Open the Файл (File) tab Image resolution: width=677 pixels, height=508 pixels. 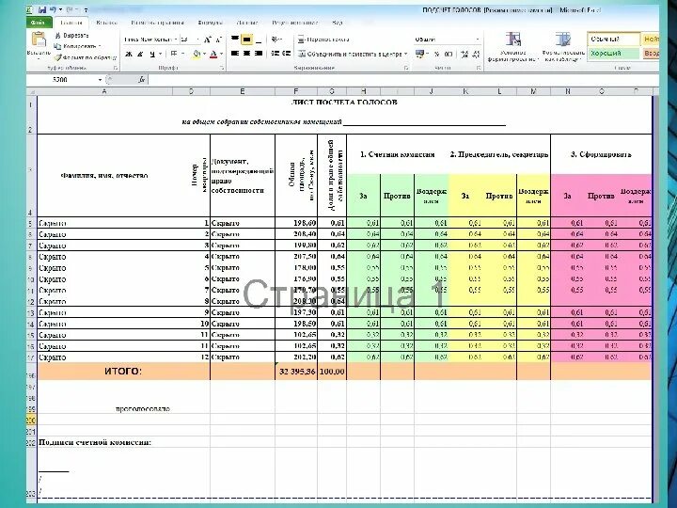[39, 23]
